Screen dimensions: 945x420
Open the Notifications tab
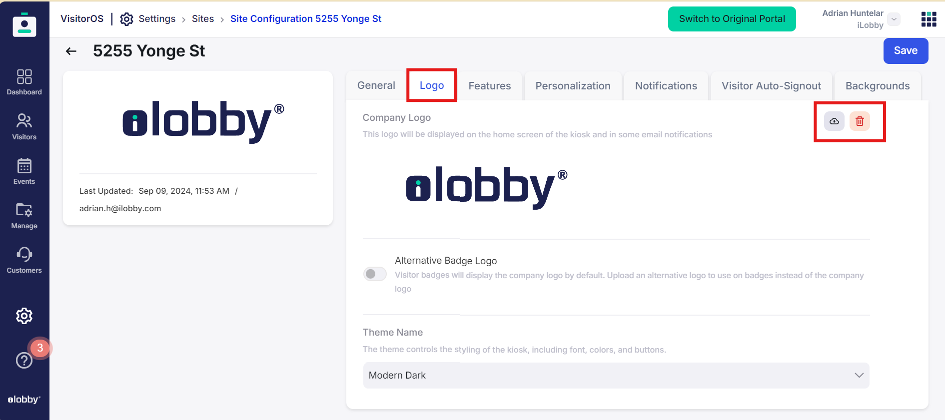(666, 86)
